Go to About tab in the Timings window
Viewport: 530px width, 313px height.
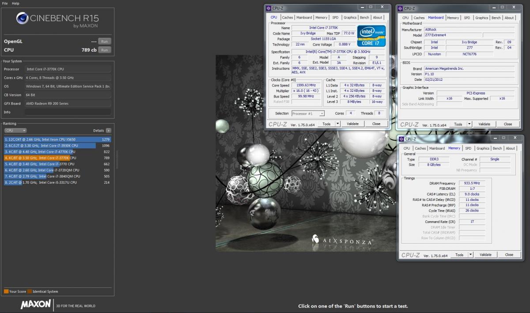click(510, 148)
